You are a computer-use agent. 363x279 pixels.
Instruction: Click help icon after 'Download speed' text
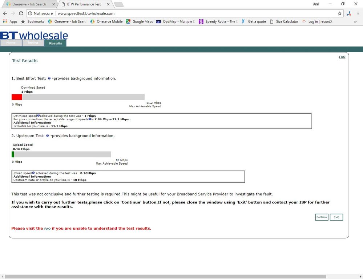tap(39, 116)
